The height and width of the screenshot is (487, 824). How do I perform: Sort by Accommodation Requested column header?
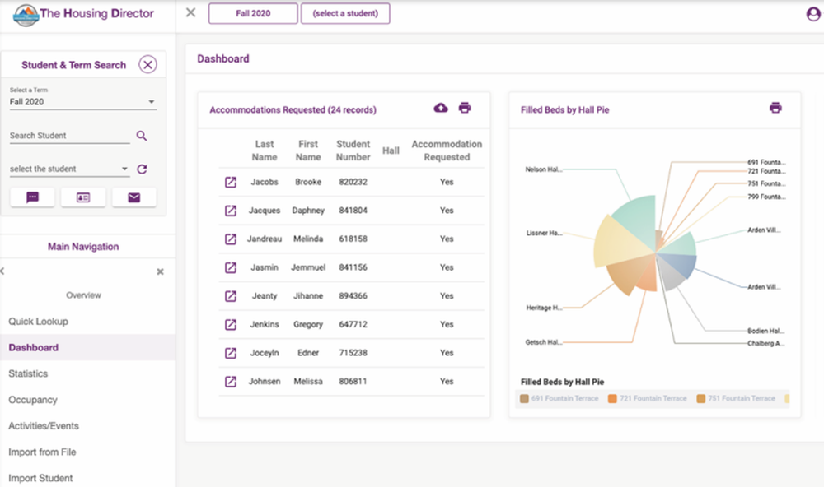[x=447, y=151]
